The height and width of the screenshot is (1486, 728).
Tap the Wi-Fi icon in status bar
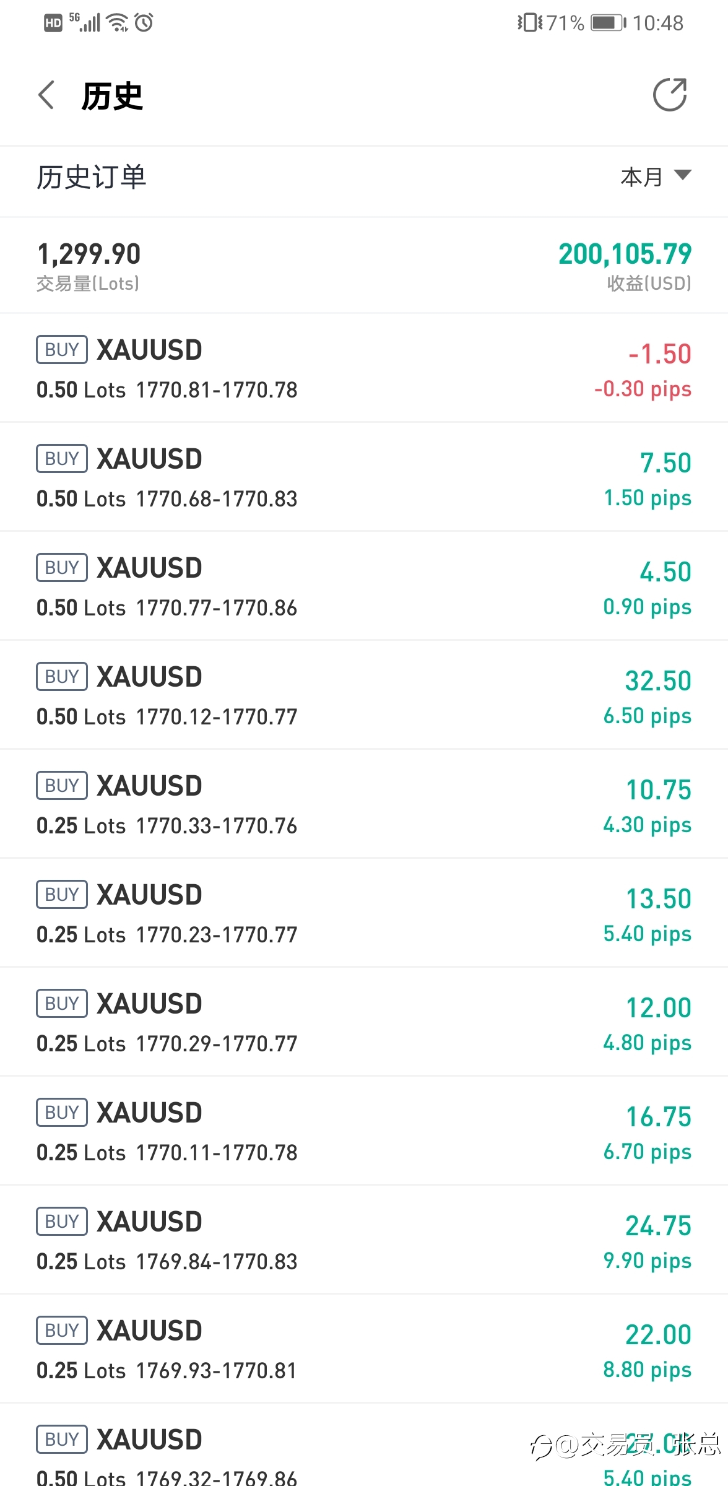(x=118, y=22)
